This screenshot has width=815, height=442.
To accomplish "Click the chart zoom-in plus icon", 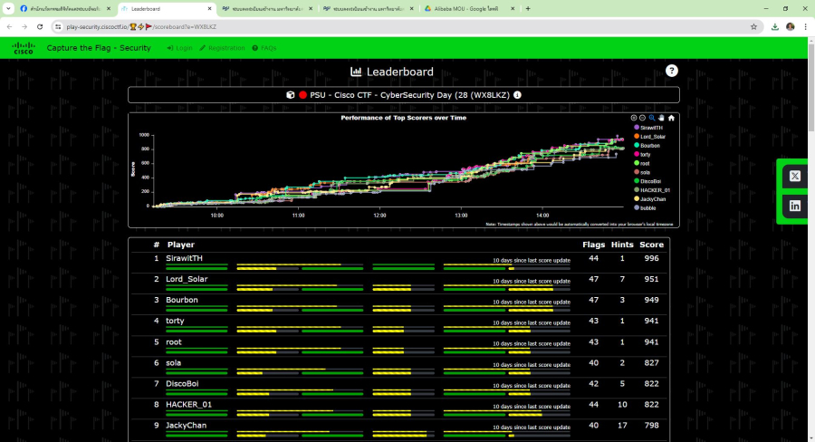I will [634, 118].
